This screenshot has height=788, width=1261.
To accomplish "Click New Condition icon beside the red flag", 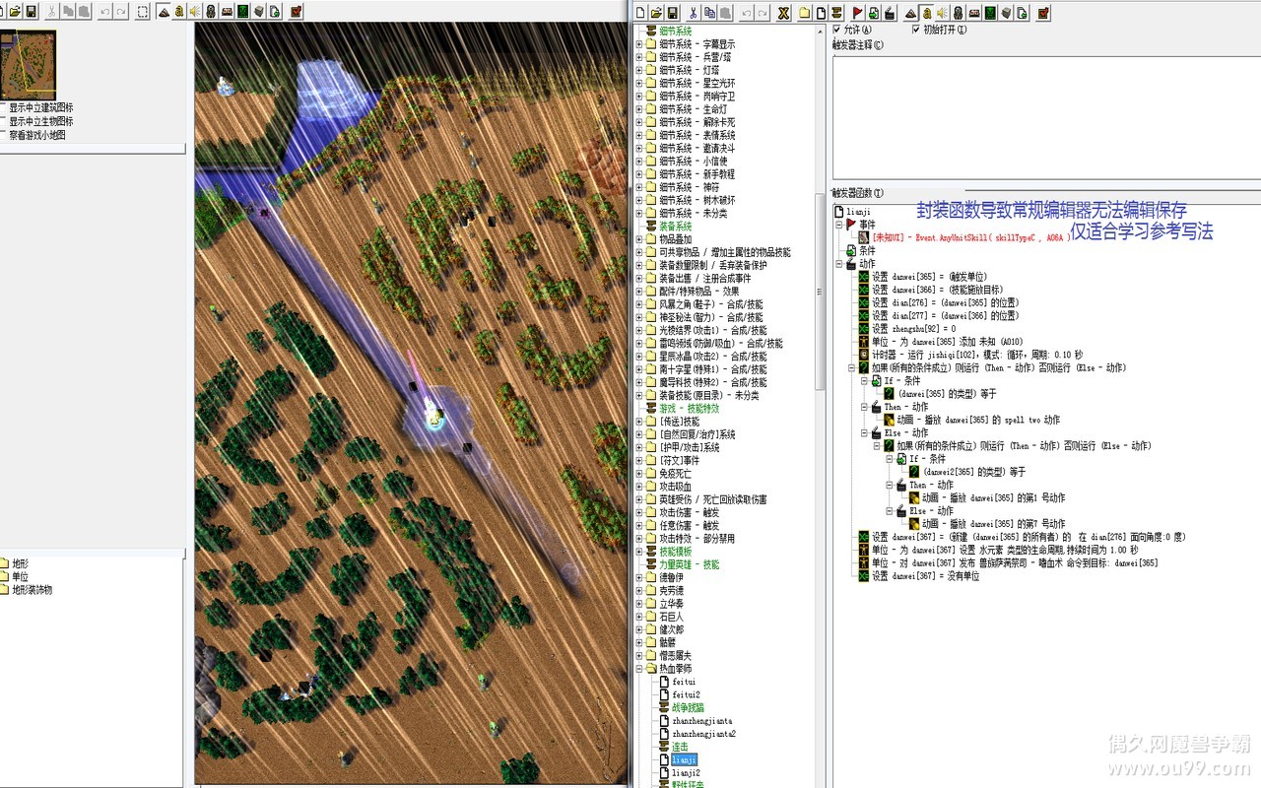I will [x=874, y=13].
